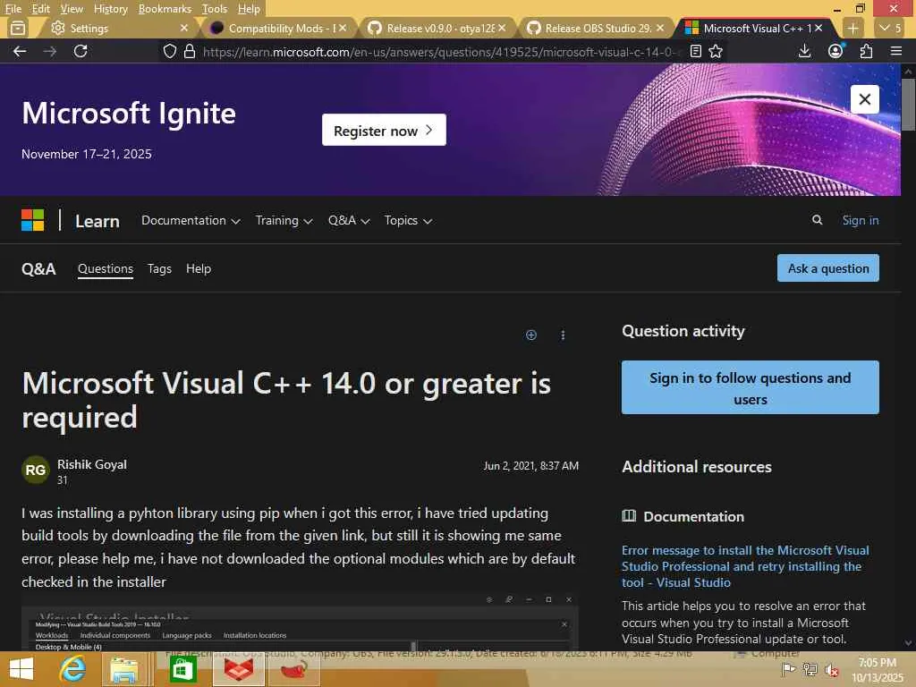Click Sign in
Screen dimensions: 916x687
click(x=860, y=220)
